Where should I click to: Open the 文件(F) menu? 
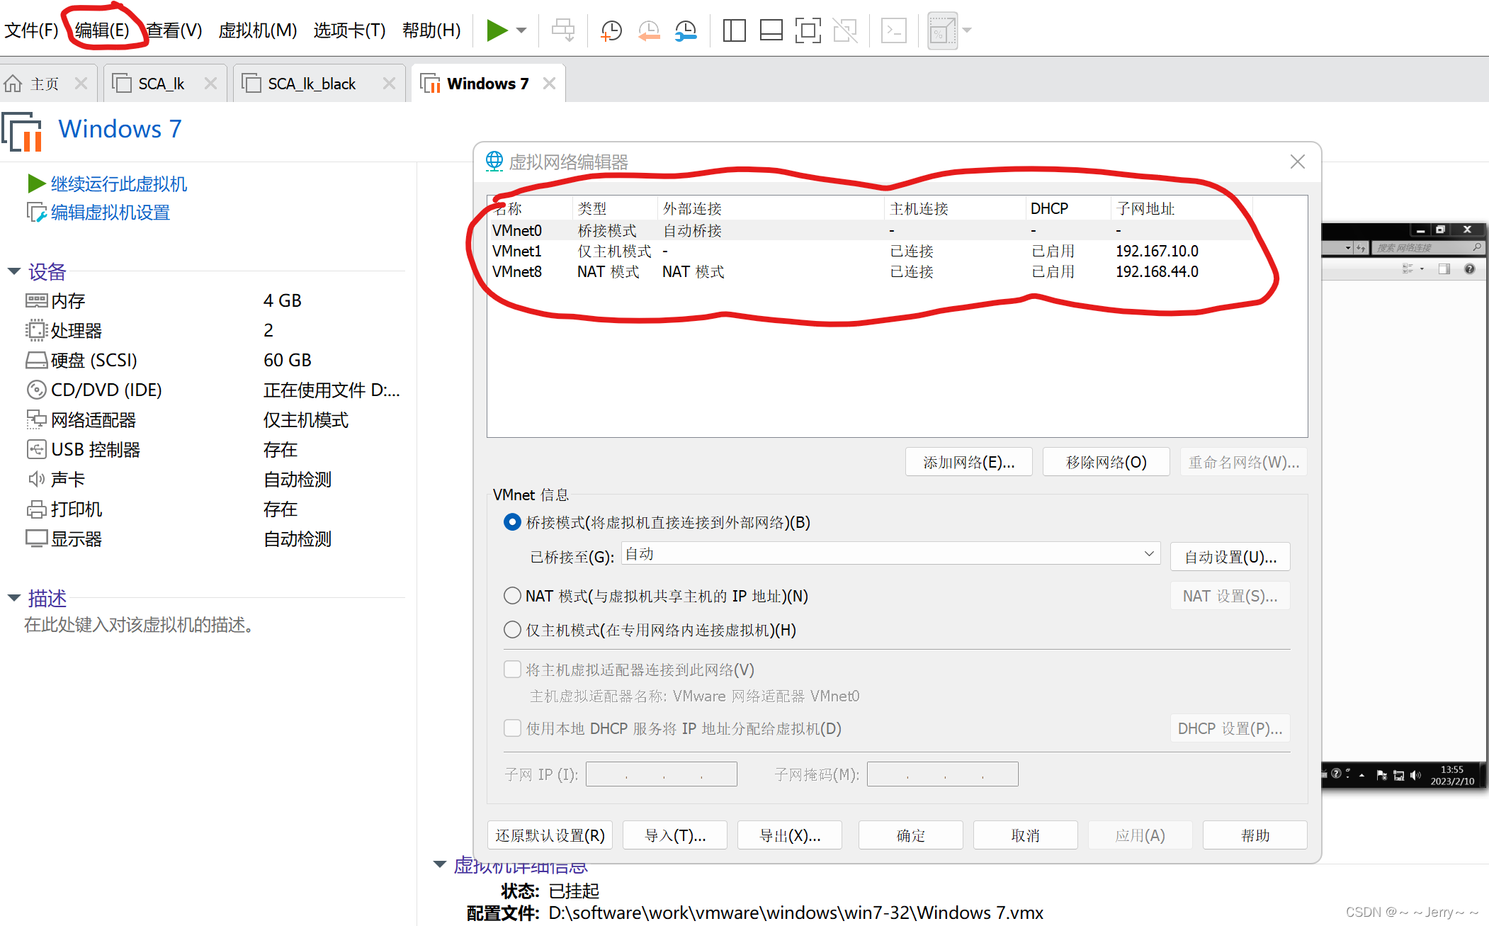click(31, 30)
